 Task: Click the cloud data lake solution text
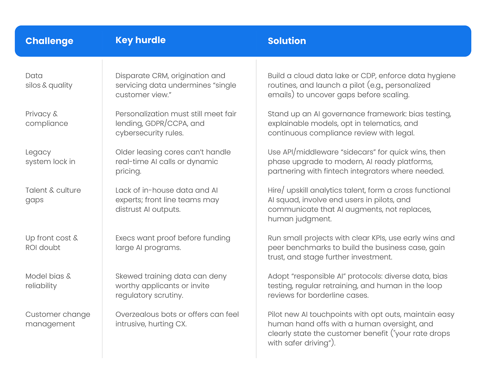click(x=362, y=85)
